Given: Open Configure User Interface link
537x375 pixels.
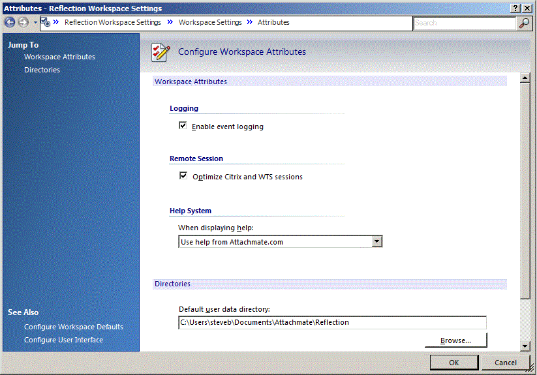Looking at the screenshot, I should pos(63,340).
